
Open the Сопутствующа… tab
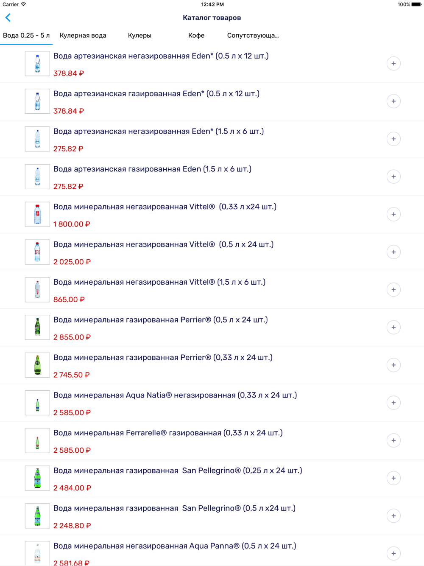[253, 36]
